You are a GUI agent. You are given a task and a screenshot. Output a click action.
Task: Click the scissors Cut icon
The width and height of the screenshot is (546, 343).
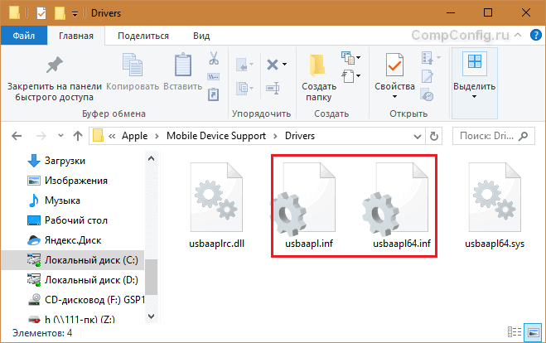tap(214, 58)
